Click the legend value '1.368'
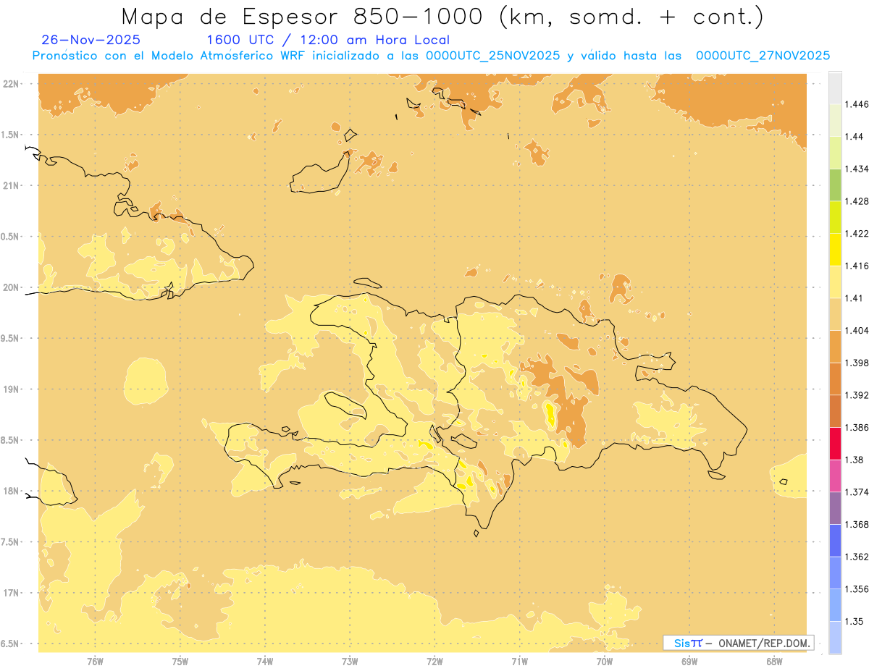The image size is (869, 671). (x=856, y=524)
